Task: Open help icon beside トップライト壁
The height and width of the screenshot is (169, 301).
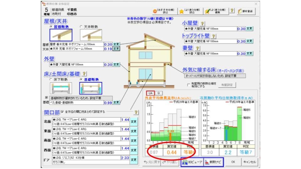Action: pos(213,36)
